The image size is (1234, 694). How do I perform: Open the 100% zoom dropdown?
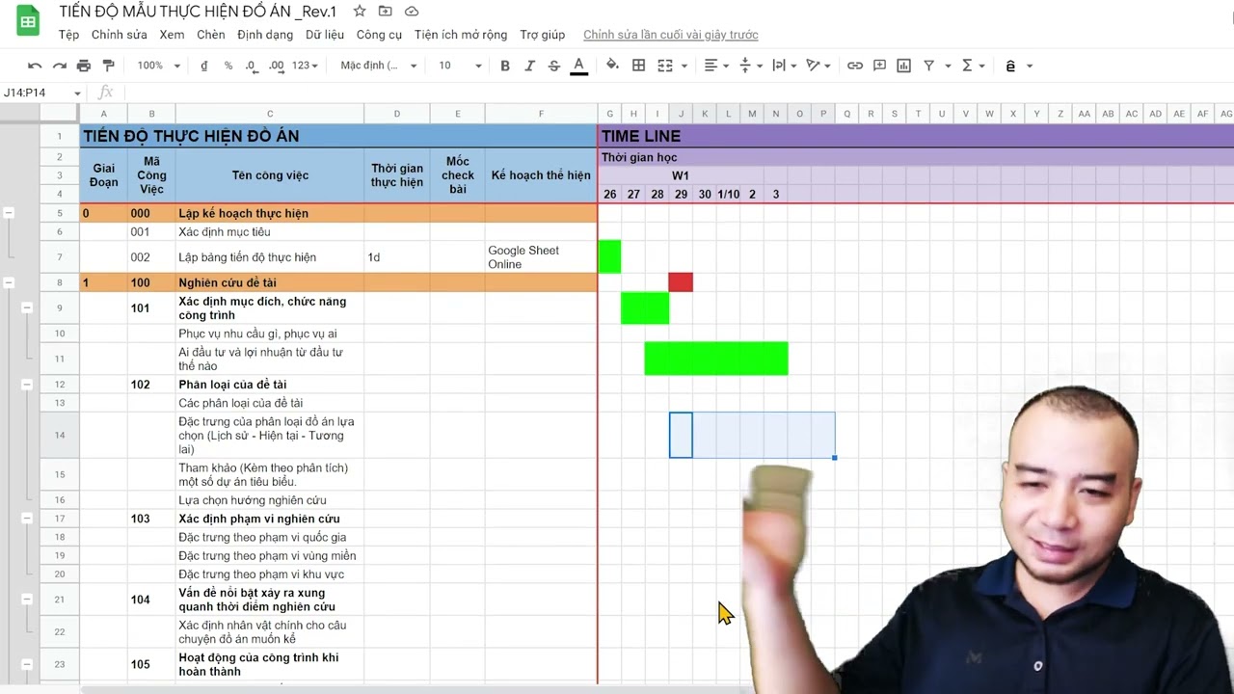point(158,66)
